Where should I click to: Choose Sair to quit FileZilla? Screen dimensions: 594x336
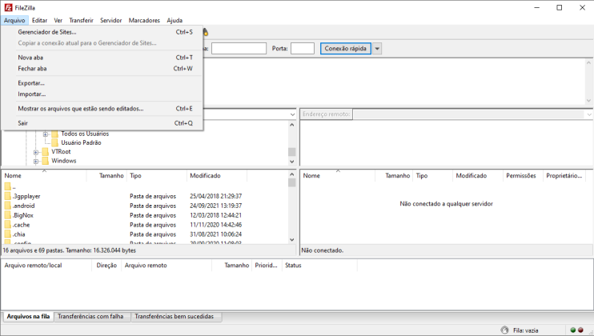point(102,123)
